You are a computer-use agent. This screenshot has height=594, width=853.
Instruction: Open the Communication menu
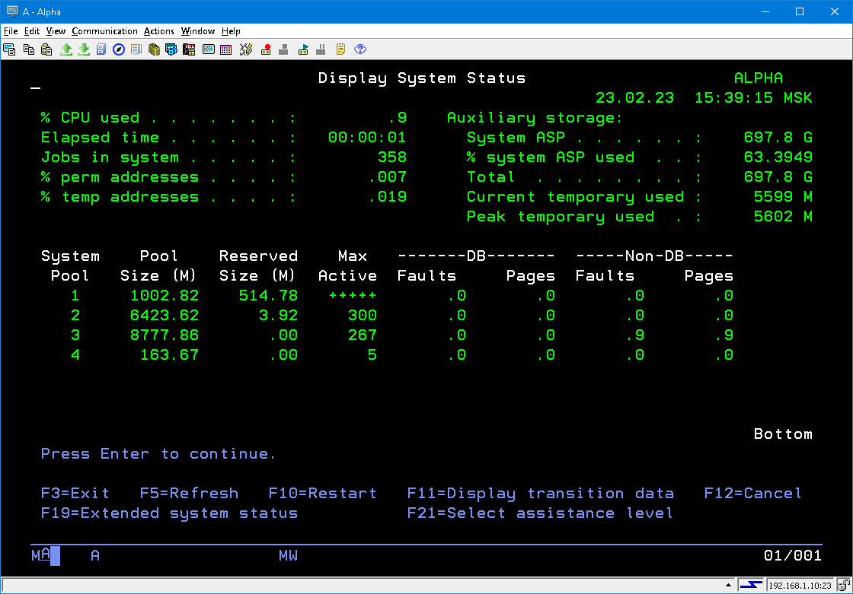coord(104,31)
